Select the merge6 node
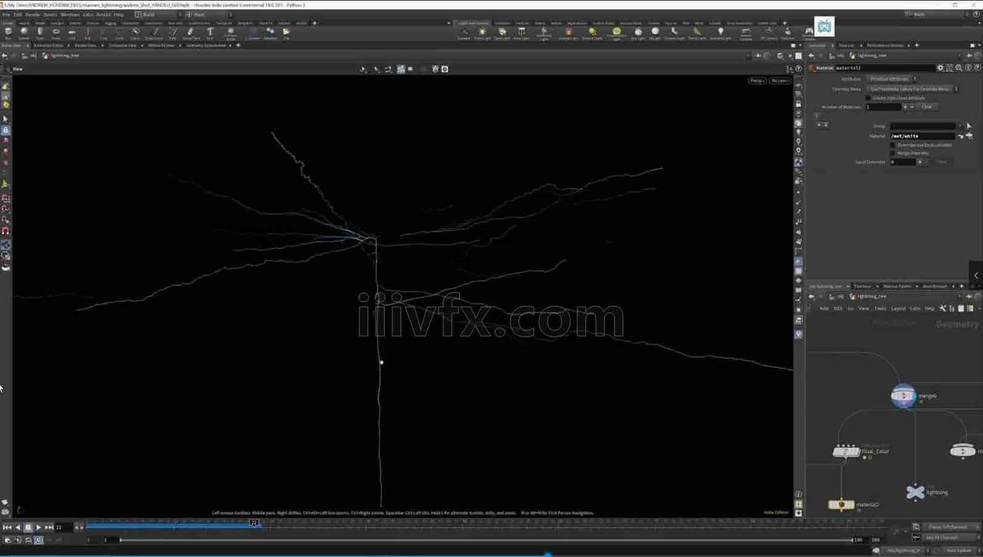 [x=903, y=396]
